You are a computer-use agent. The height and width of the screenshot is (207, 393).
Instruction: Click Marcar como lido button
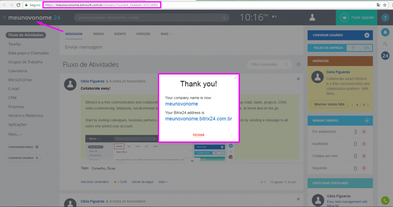pos(329,104)
